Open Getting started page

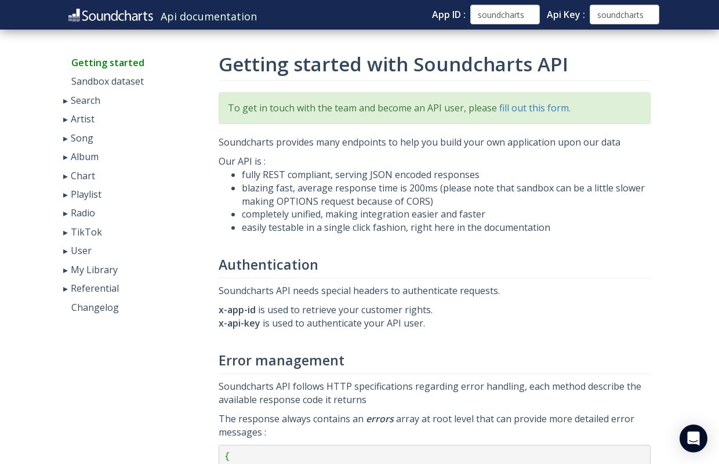point(108,63)
